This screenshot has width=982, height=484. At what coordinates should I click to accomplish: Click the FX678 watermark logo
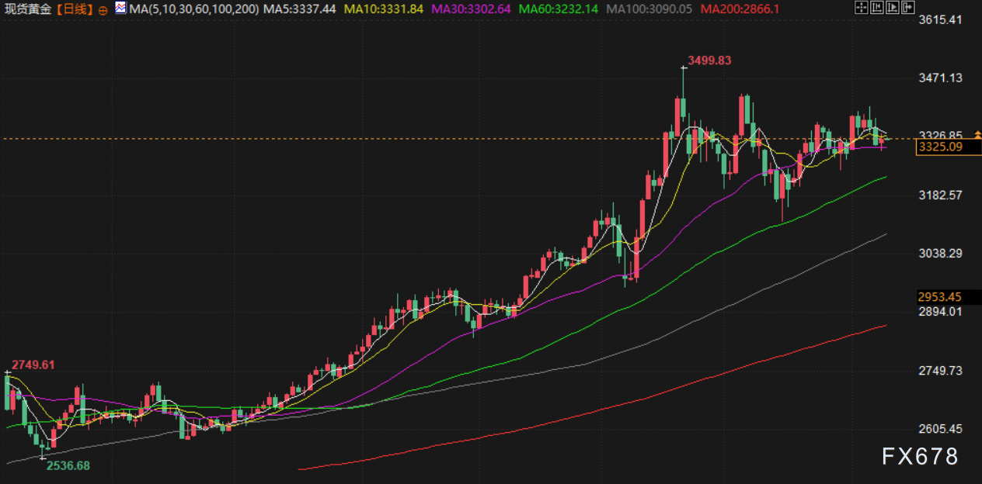[x=920, y=457]
